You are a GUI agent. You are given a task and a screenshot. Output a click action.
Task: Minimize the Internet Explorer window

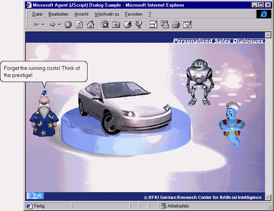[x=254, y=5]
